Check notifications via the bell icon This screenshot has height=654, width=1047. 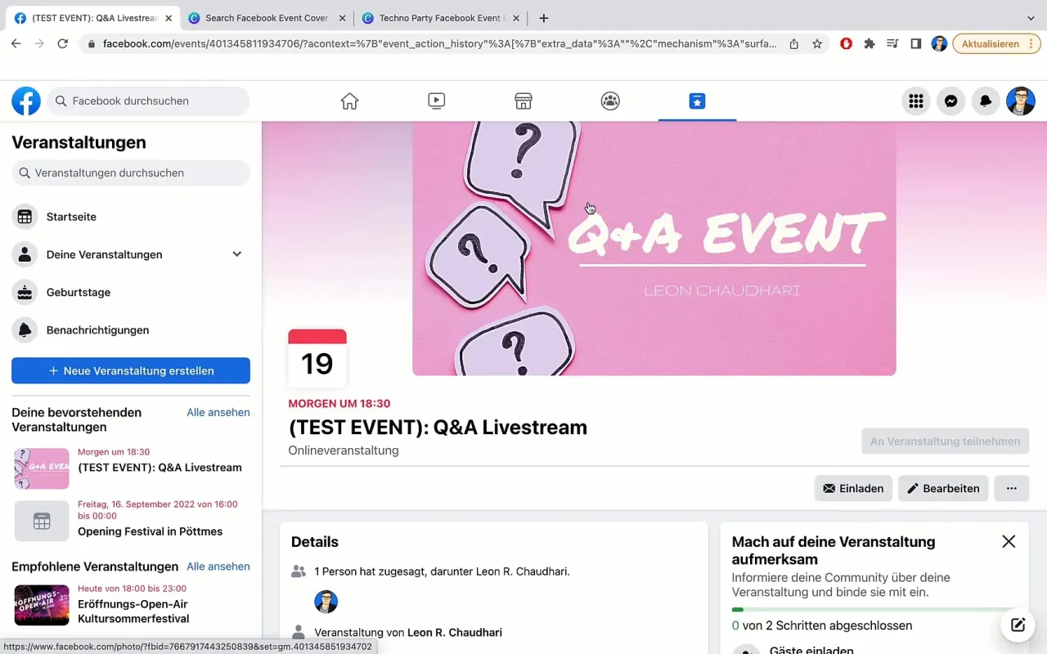click(x=986, y=101)
